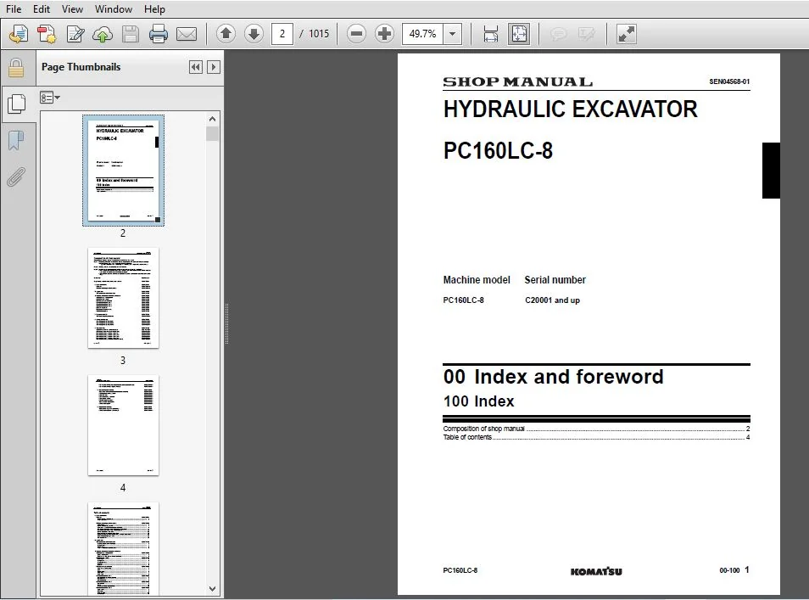Click the Print icon
Screen dimensions: 809x600
159,34
